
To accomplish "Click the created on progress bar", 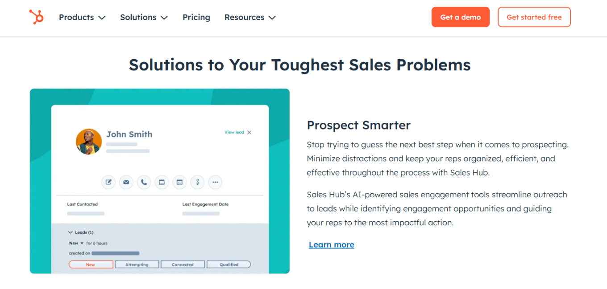I will (x=116, y=254).
